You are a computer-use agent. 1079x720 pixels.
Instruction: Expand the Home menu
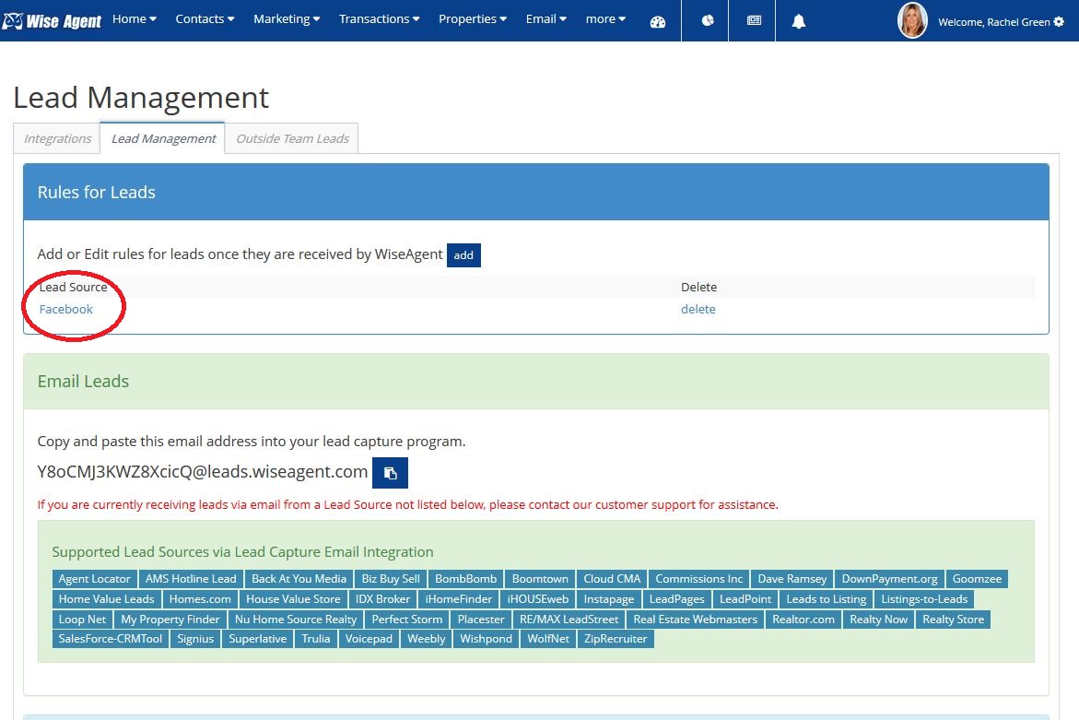pos(135,19)
